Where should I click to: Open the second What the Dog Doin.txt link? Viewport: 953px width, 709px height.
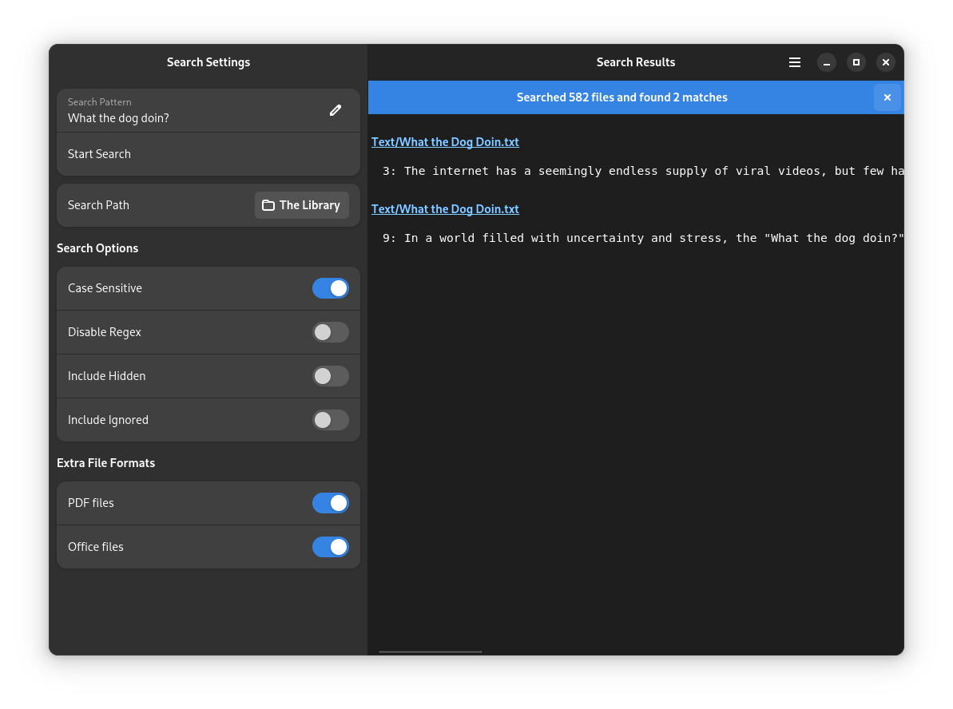[445, 209]
